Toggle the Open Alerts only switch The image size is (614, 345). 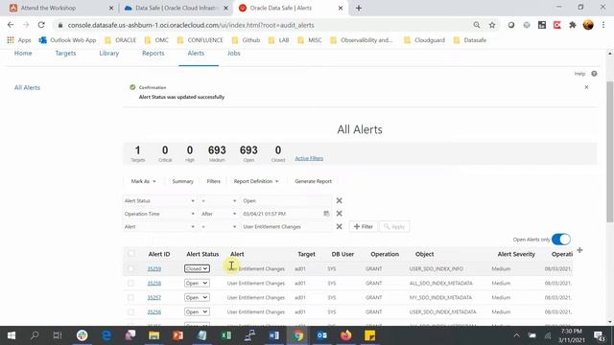(560, 239)
